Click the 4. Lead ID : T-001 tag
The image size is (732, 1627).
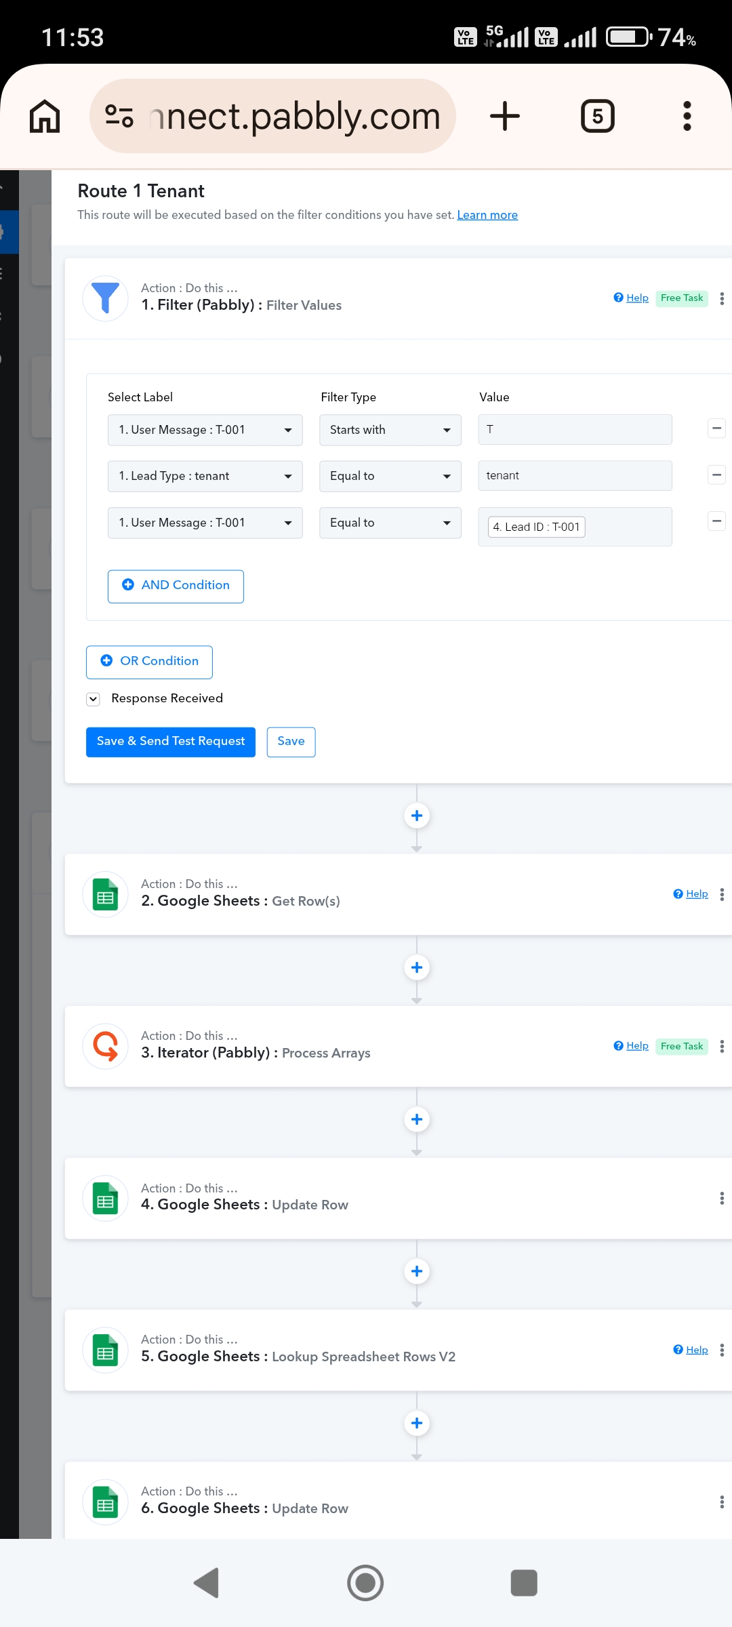[536, 527]
